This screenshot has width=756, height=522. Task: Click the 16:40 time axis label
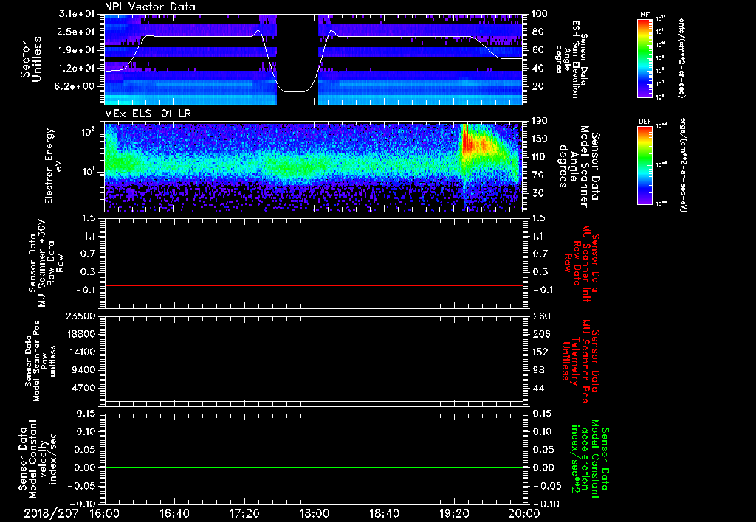[174, 513]
